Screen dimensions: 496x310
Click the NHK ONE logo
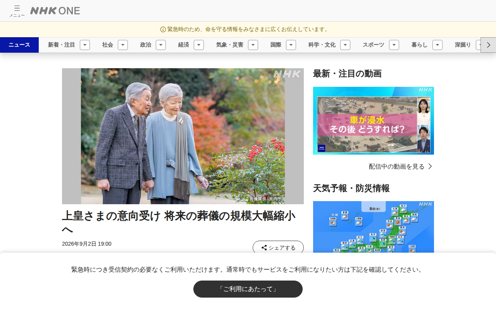click(x=55, y=11)
